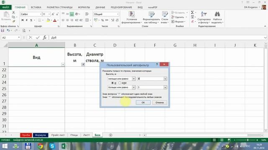Click the Удалить cells button

pyautogui.click(x=179, y=17)
